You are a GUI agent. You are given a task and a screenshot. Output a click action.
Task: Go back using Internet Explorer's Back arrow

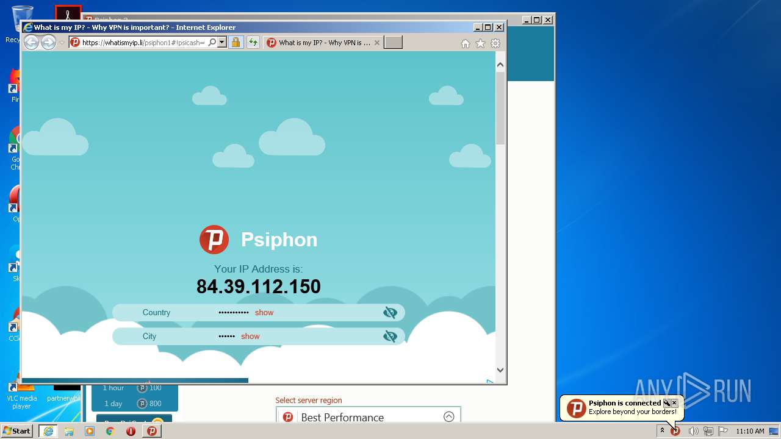(31, 42)
